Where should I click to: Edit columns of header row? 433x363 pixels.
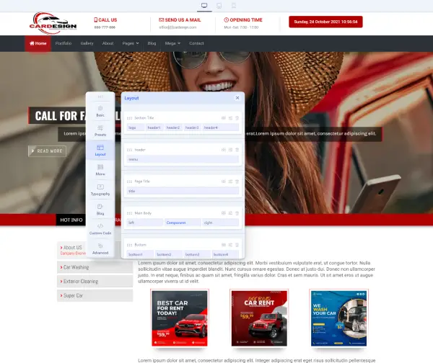pos(224,150)
